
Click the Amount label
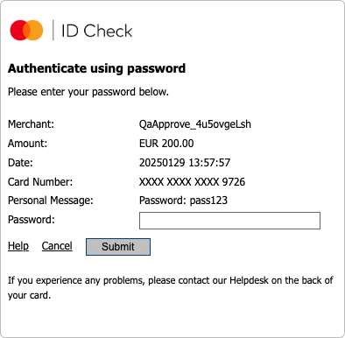(x=27, y=144)
